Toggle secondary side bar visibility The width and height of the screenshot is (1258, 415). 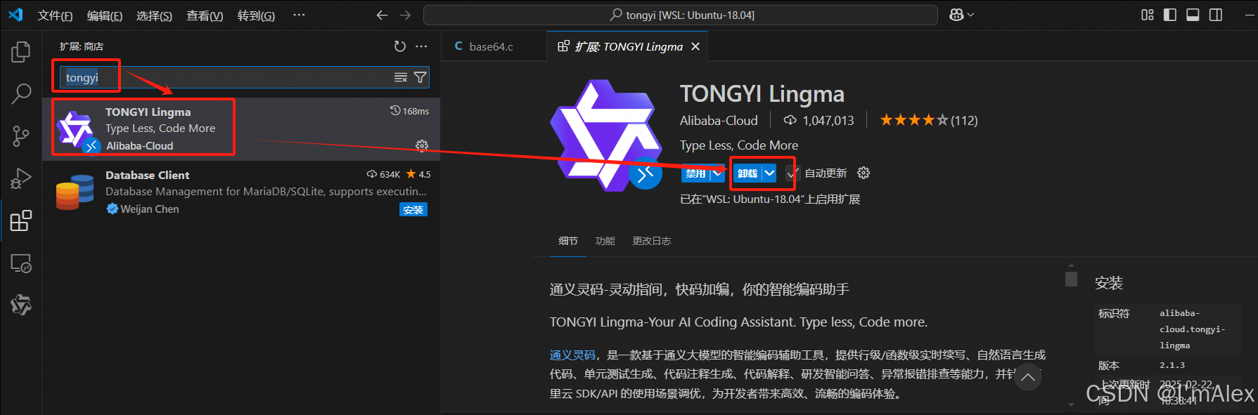click(1215, 15)
